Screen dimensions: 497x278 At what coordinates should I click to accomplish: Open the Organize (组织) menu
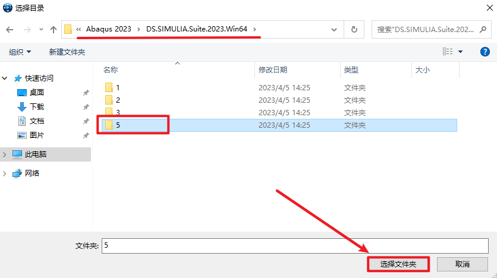20,52
